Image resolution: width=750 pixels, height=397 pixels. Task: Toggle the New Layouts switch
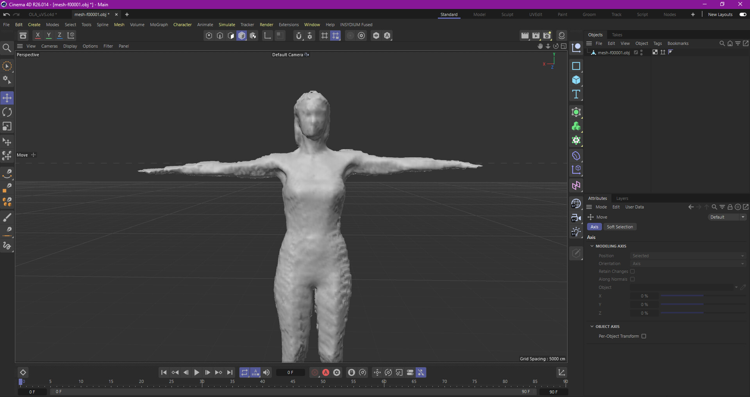click(x=743, y=14)
